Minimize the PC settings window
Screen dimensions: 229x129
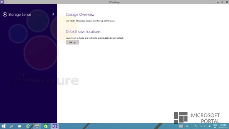click(x=218, y=2)
